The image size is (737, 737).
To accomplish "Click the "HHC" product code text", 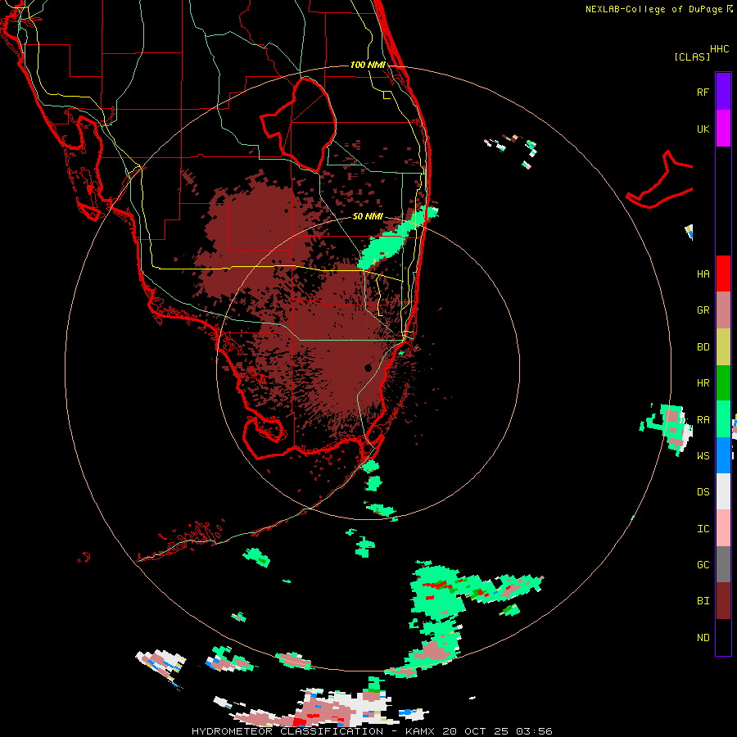I will click(x=719, y=49).
